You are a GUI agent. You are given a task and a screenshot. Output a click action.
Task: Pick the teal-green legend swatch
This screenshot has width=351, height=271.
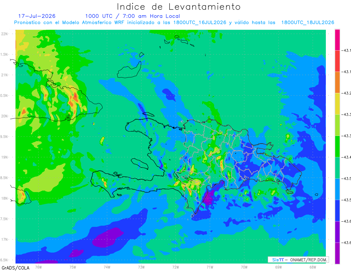coord(337,168)
